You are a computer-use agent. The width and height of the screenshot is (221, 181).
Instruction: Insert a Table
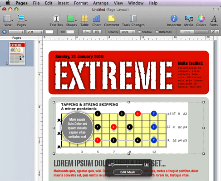(x=84, y=20)
